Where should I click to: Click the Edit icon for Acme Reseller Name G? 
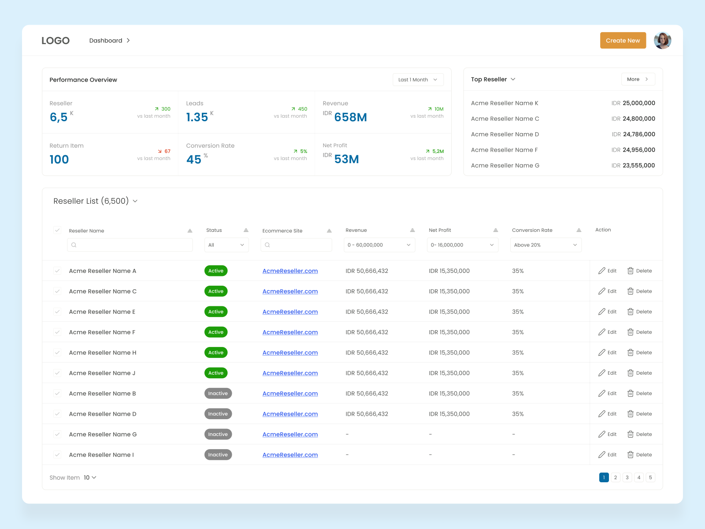[x=602, y=434]
